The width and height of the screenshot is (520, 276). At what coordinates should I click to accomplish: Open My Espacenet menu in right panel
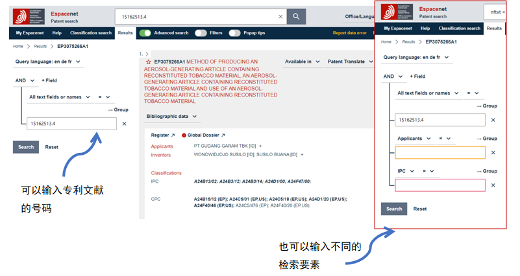(398, 29)
